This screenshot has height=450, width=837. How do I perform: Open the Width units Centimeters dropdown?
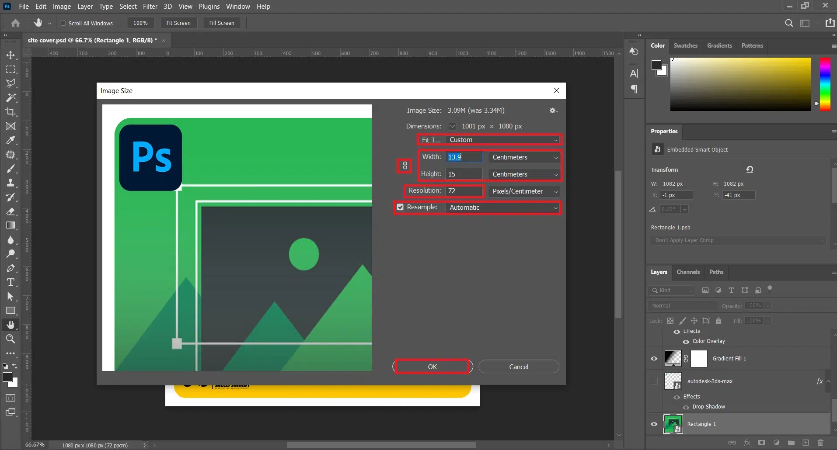point(524,157)
